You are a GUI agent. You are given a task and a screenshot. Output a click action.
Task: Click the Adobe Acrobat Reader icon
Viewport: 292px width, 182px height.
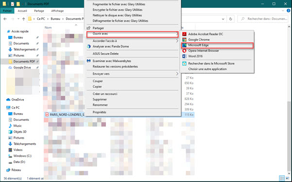(184, 34)
